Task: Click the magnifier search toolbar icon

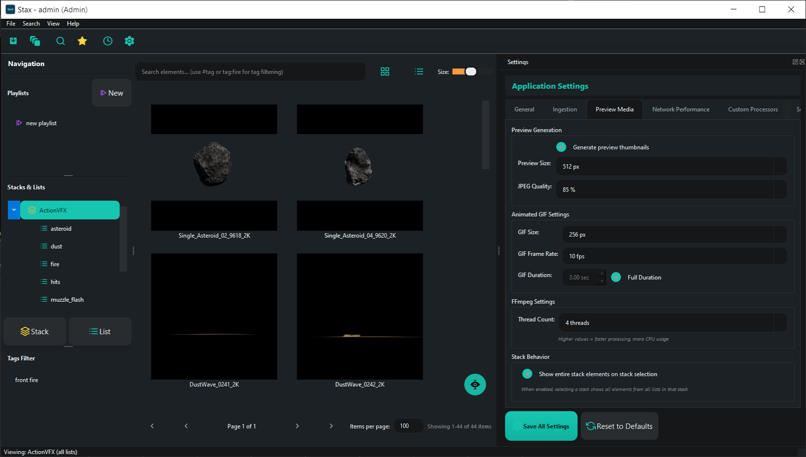Action: pyautogui.click(x=61, y=41)
